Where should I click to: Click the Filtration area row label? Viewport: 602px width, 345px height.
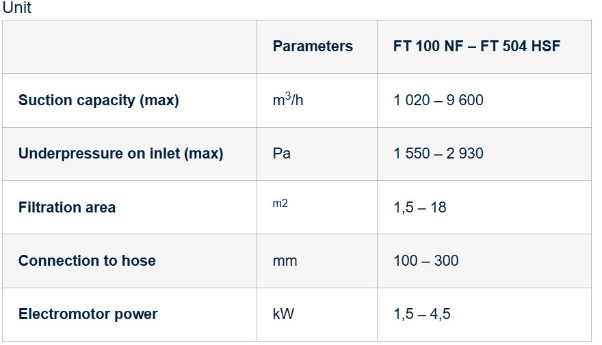click(x=67, y=208)
